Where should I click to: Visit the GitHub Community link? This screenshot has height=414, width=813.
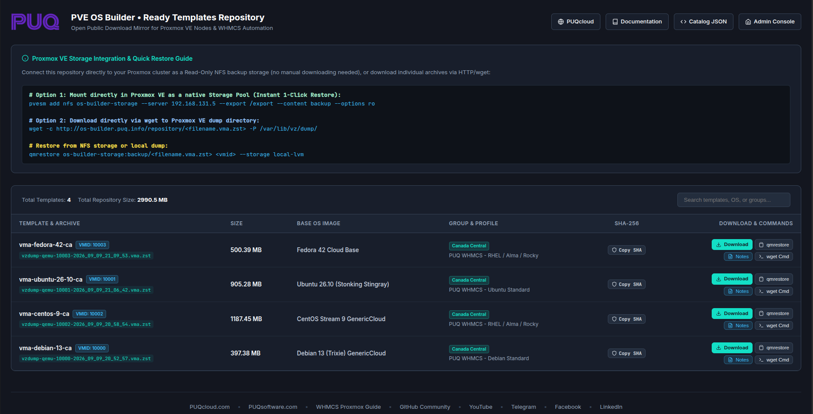point(425,407)
